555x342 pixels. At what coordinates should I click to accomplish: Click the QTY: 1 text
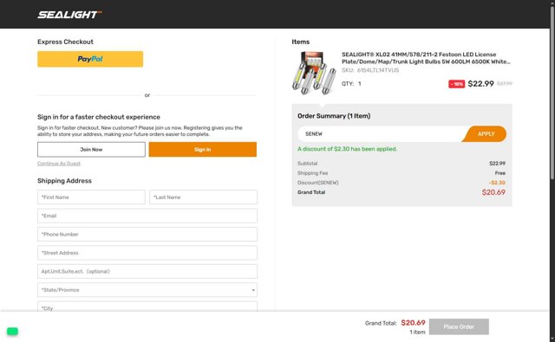351,84
